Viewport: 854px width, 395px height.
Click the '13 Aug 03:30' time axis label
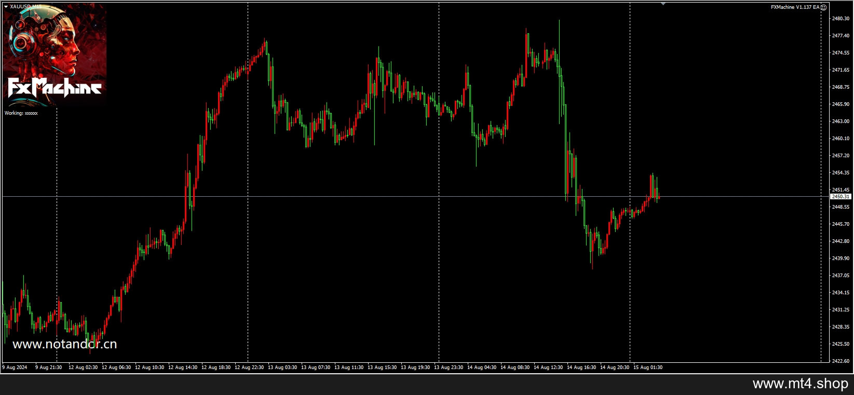[x=282, y=367]
